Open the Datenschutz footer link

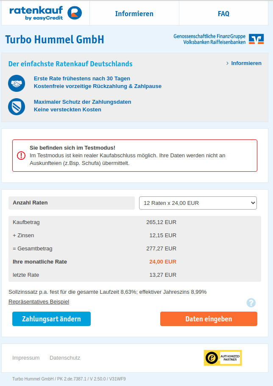click(x=65, y=358)
